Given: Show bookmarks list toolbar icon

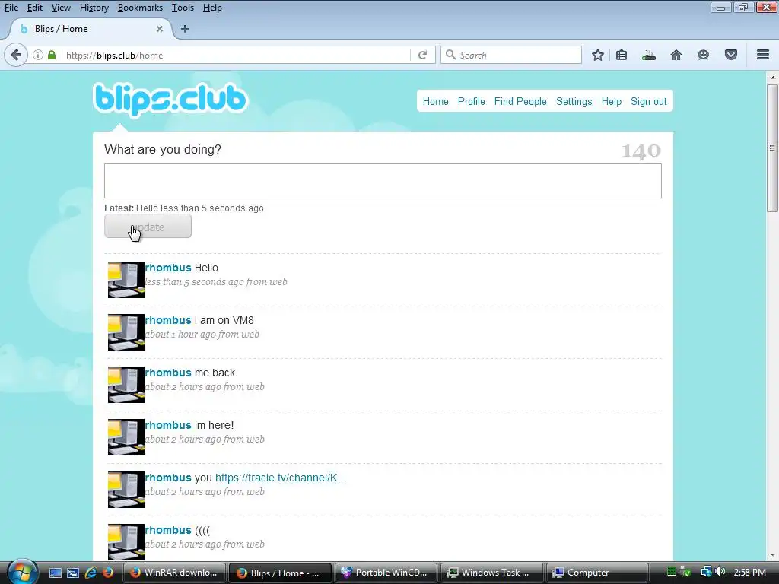Looking at the screenshot, I should pos(622,55).
